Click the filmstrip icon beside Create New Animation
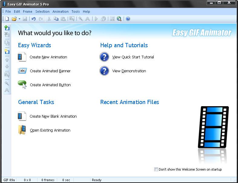Viewport: 238px width, 183px height. [22, 57]
